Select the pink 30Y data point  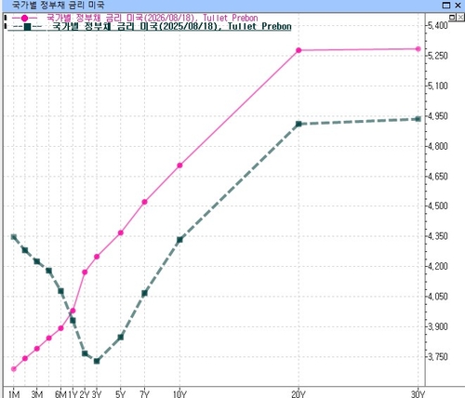pyautogui.click(x=418, y=49)
